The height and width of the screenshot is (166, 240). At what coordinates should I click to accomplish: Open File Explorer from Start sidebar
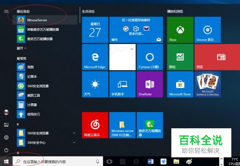tap(6, 125)
